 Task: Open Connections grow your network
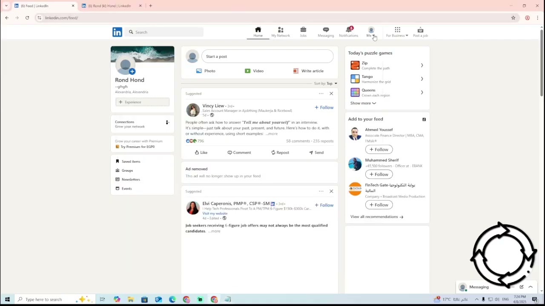[x=142, y=124]
